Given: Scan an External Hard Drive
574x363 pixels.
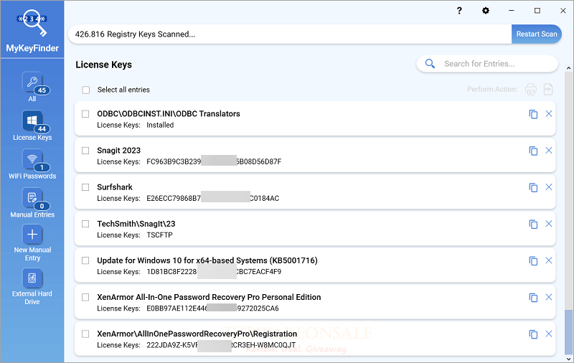Looking at the screenshot, I should click(32, 287).
